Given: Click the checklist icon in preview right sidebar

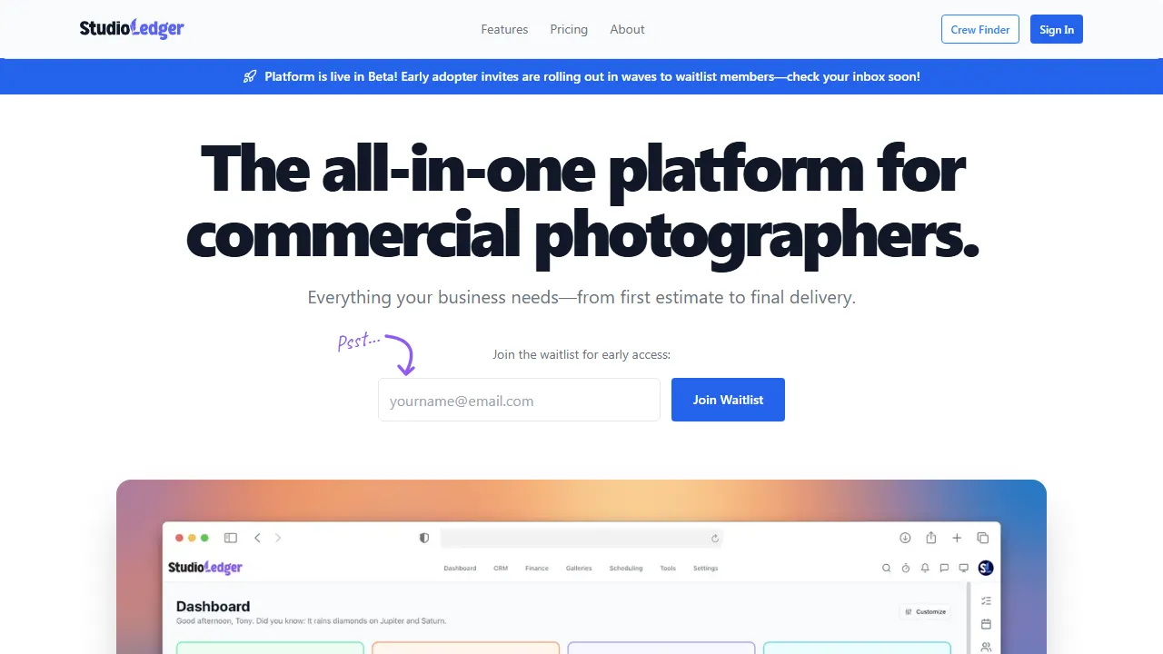Looking at the screenshot, I should pyautogui.click(x=986, y=600).
